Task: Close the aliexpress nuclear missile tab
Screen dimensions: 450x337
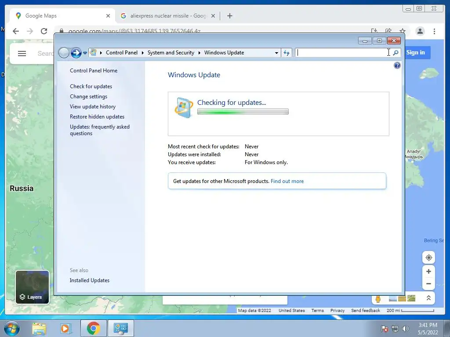Action: tap(213, 16)
